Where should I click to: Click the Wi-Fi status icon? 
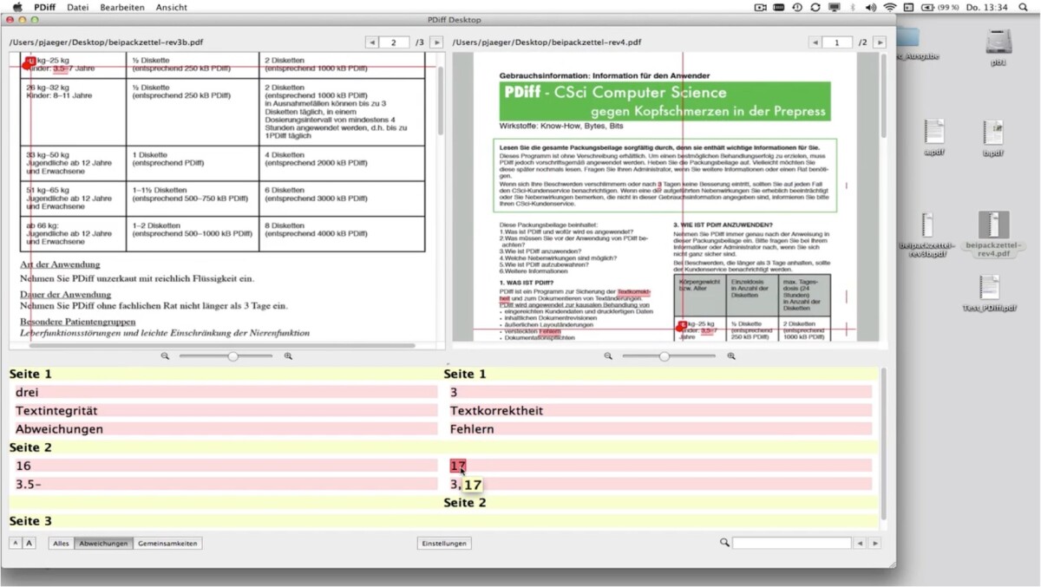click(x=889, y=7)
